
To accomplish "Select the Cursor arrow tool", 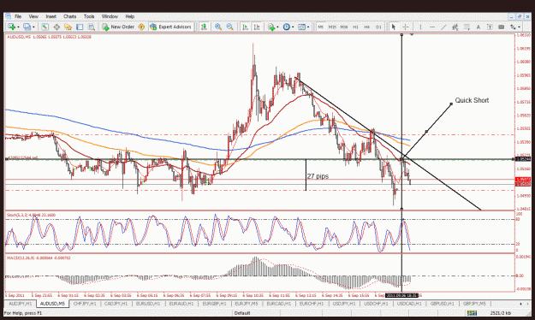I will 394,27.
